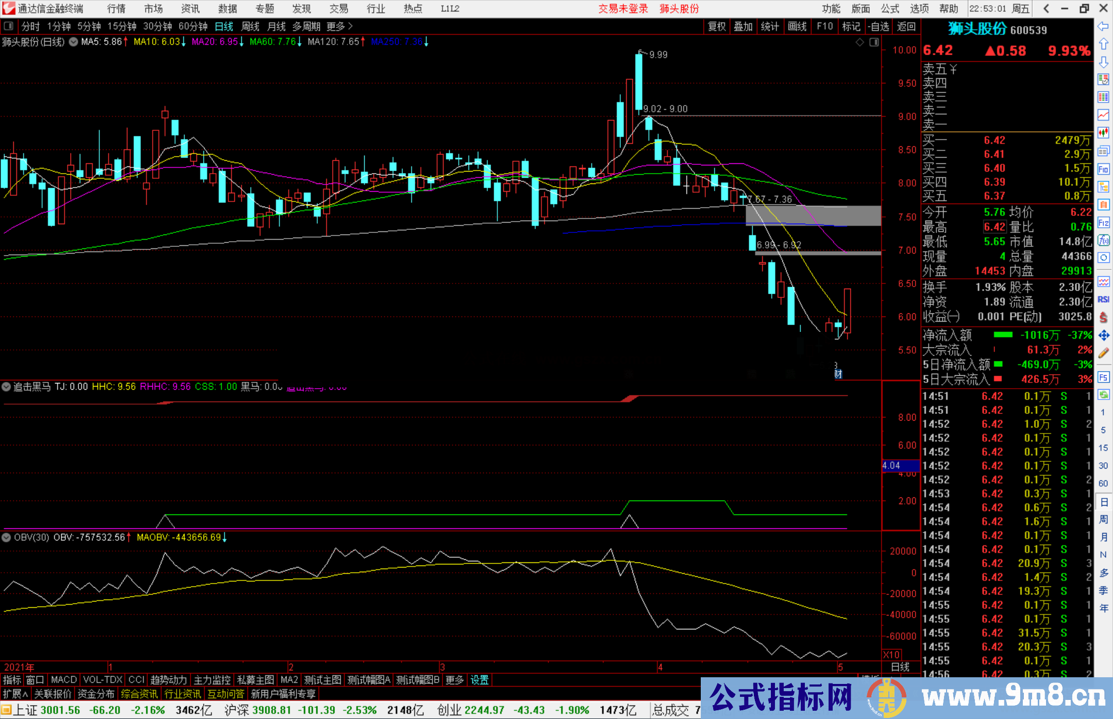Open the f(x) formula icon in sidebar
Screen dimensions: 1113x719
point(1103,240)
